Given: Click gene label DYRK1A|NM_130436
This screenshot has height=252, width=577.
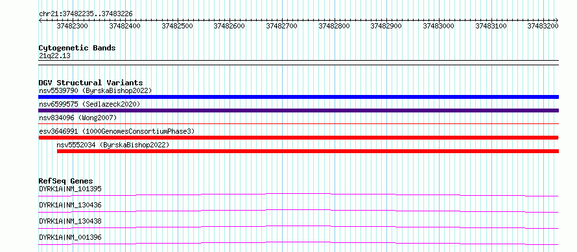Looking at the screenshot, I should (x=70, y=205).
